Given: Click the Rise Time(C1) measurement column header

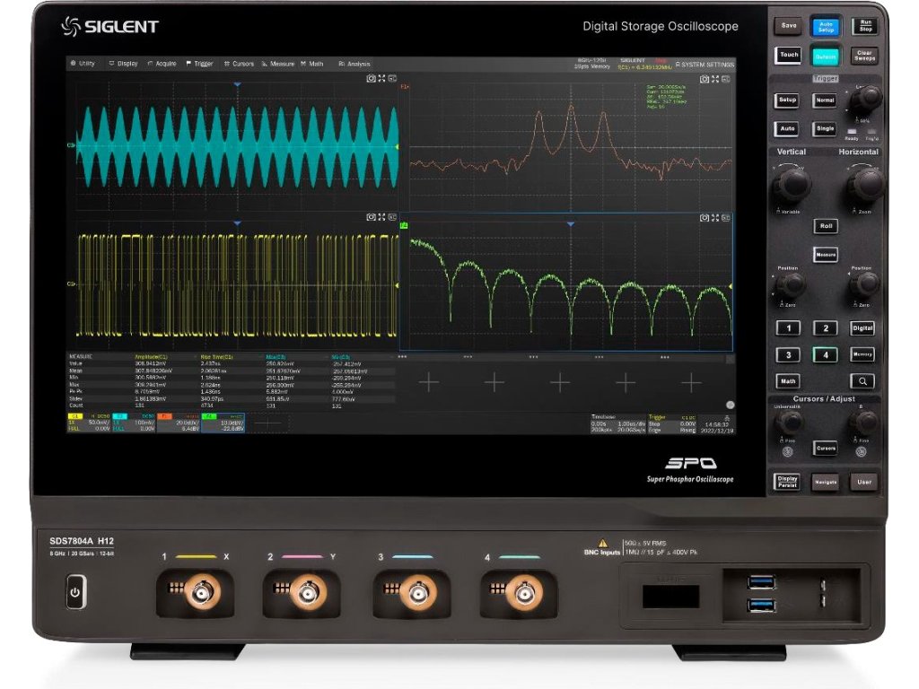Looking at the screenshot, I should 217,357.
